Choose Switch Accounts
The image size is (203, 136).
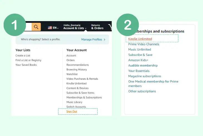[76, 107]
